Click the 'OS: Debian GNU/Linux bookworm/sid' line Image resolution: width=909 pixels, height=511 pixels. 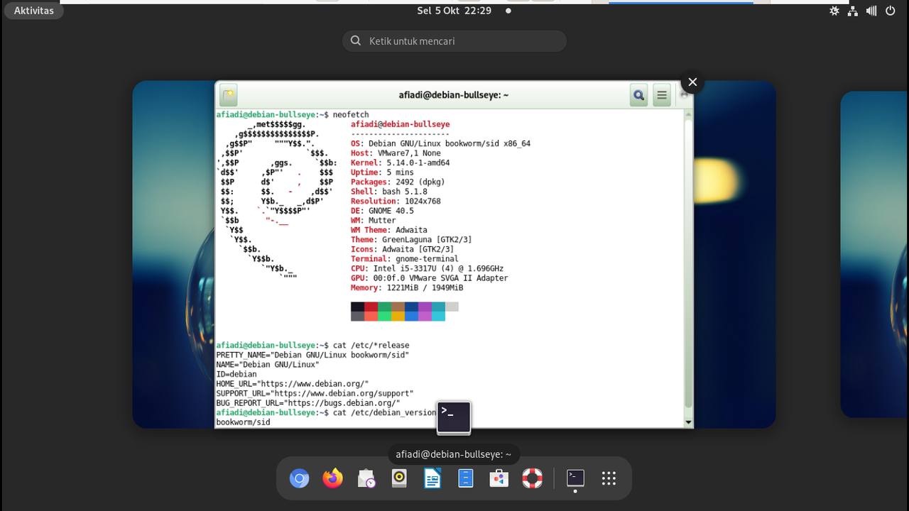tap(440, 143)
